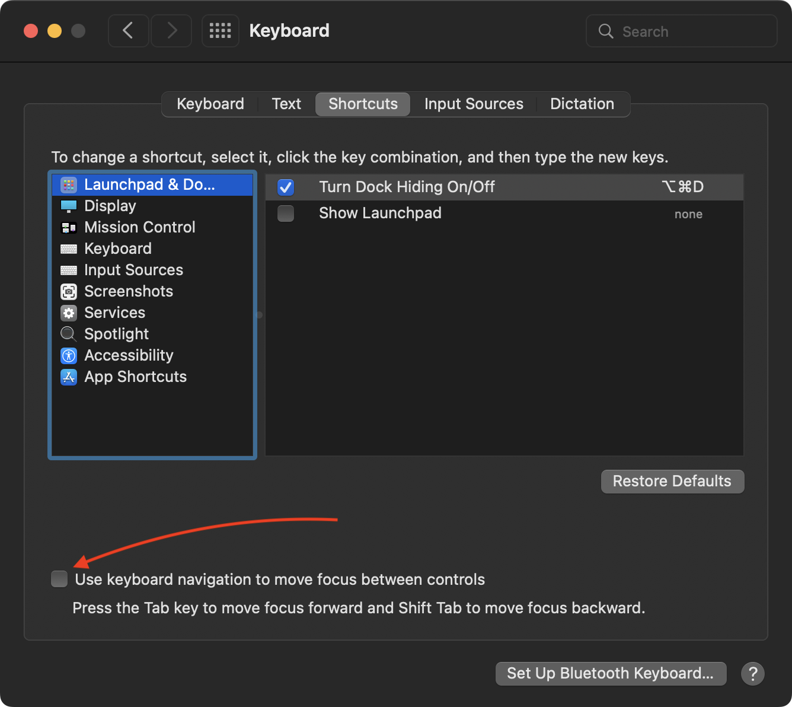Click the search magnifier icon in toolbar
The width and height of the screenshot is (792, 707).
(606, 31)
